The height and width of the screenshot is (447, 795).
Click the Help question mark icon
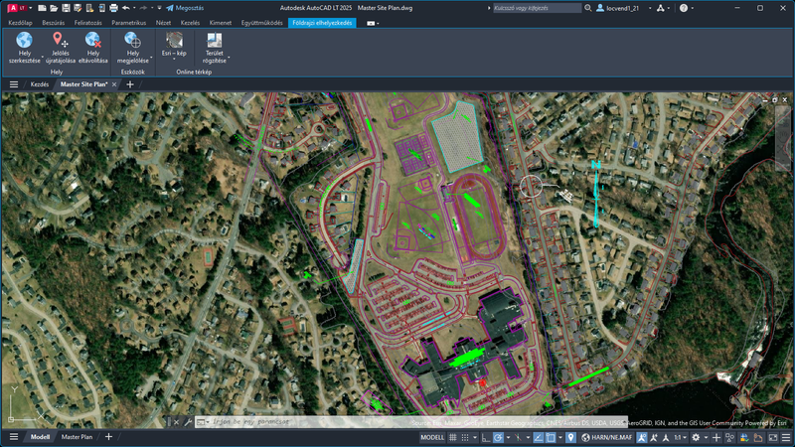(684, 8)
